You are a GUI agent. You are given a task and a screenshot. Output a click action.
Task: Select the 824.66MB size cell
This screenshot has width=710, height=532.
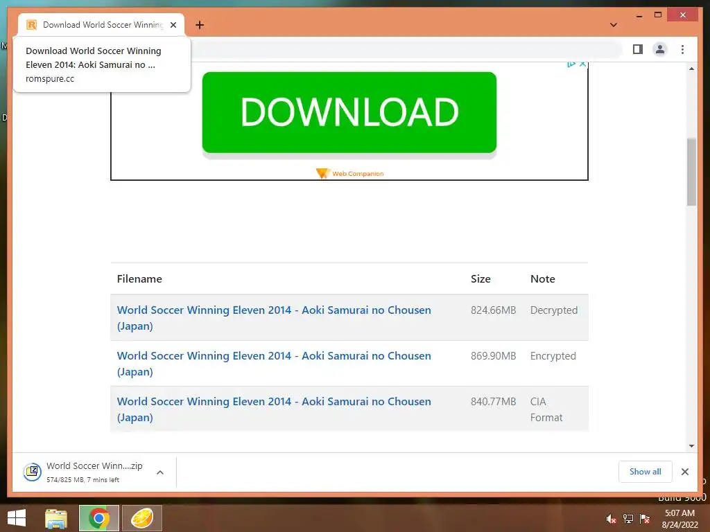pyautogui.click(x=493, y=310)
